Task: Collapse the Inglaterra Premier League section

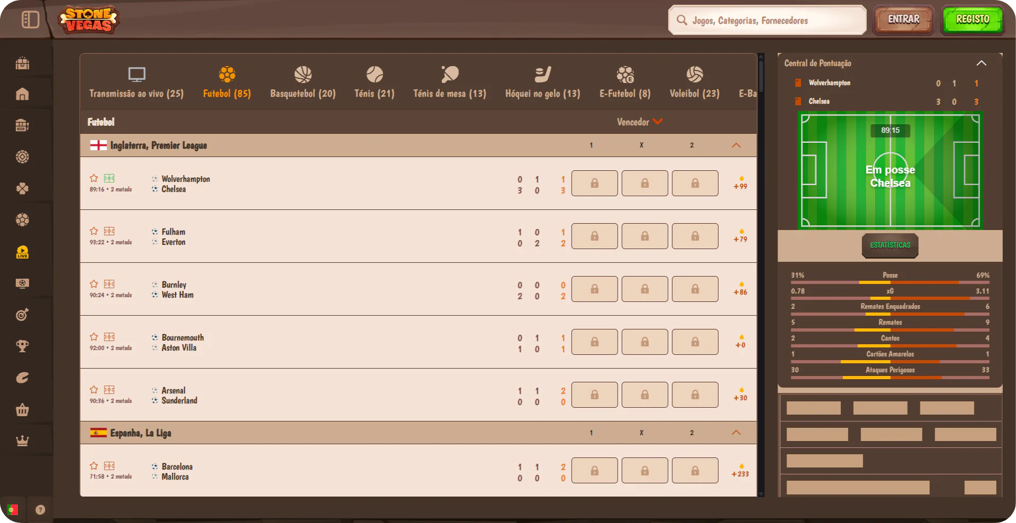Action: (736, 145)
